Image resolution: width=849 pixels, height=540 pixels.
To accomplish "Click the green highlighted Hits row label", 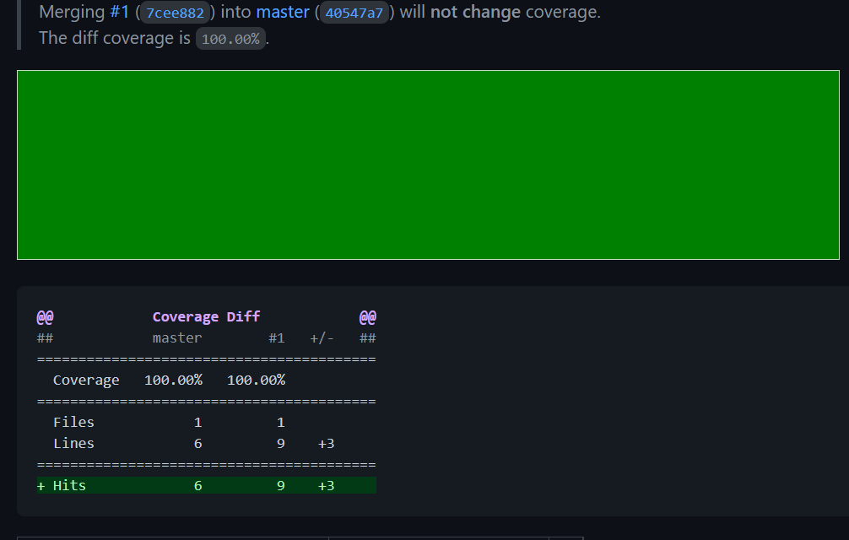I will click(x=69, y=486).
